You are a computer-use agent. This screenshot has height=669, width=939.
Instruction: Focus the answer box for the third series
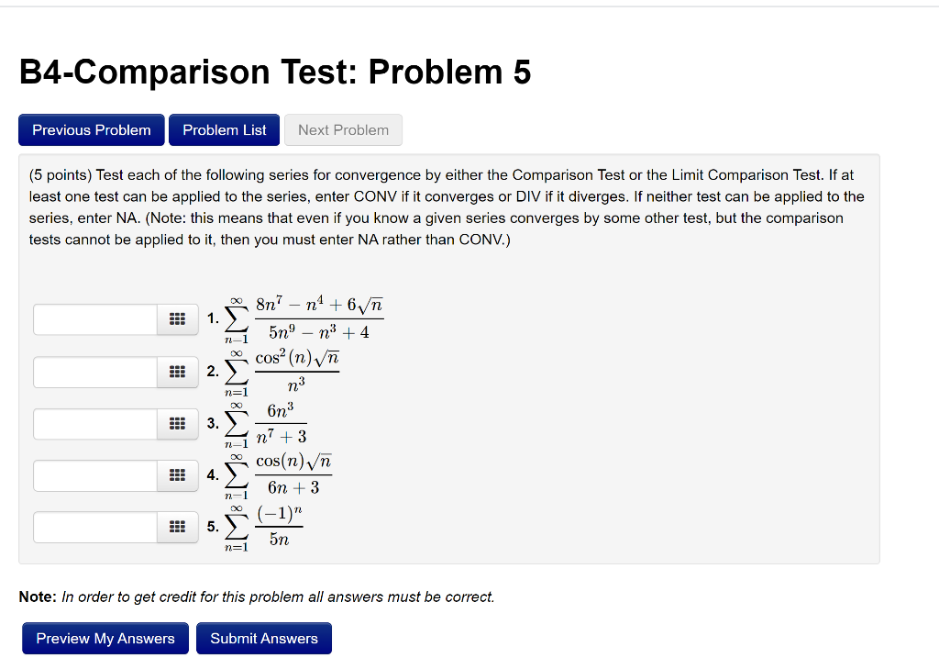pyautogui.click(x=94, y=423)
